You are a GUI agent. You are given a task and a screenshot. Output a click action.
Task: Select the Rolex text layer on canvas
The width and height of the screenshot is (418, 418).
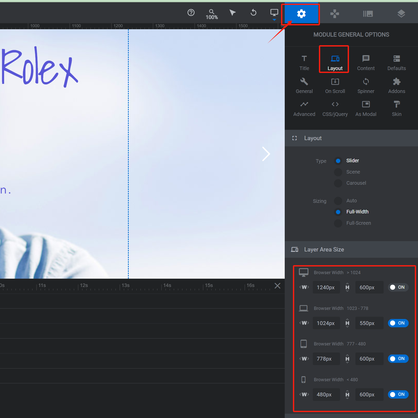[40, 67]
